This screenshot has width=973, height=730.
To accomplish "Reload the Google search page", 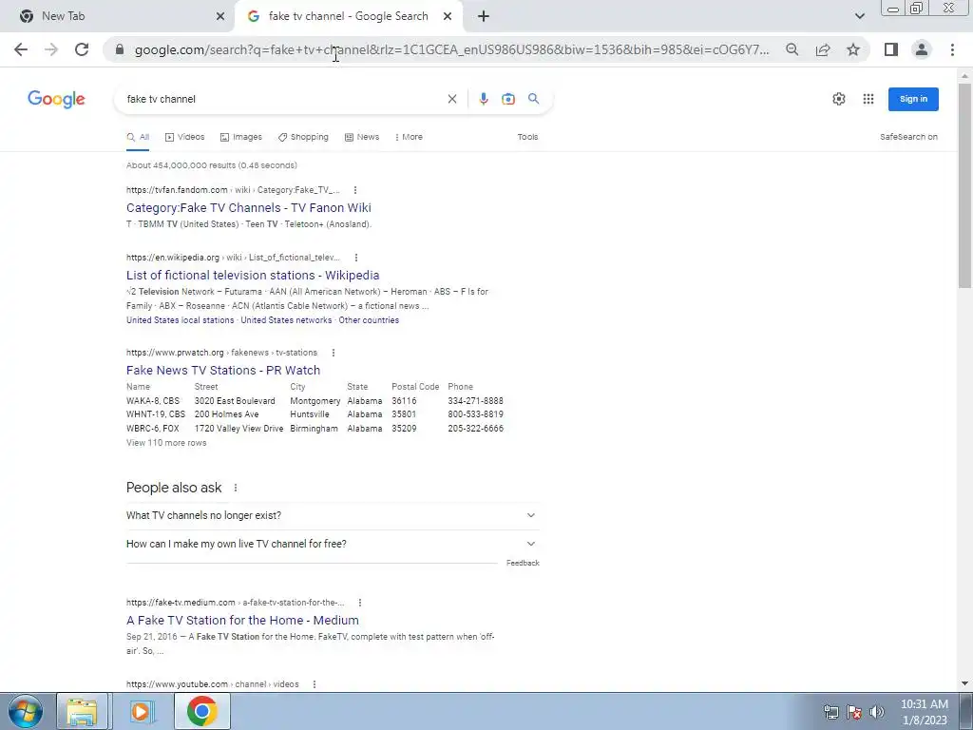I will (x=82, y=49).
